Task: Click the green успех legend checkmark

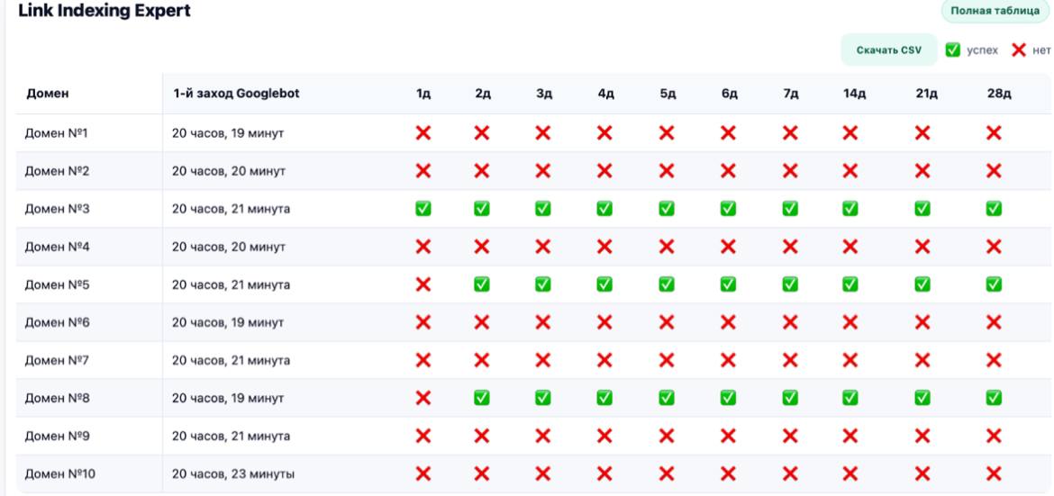Action: (952, 50)
